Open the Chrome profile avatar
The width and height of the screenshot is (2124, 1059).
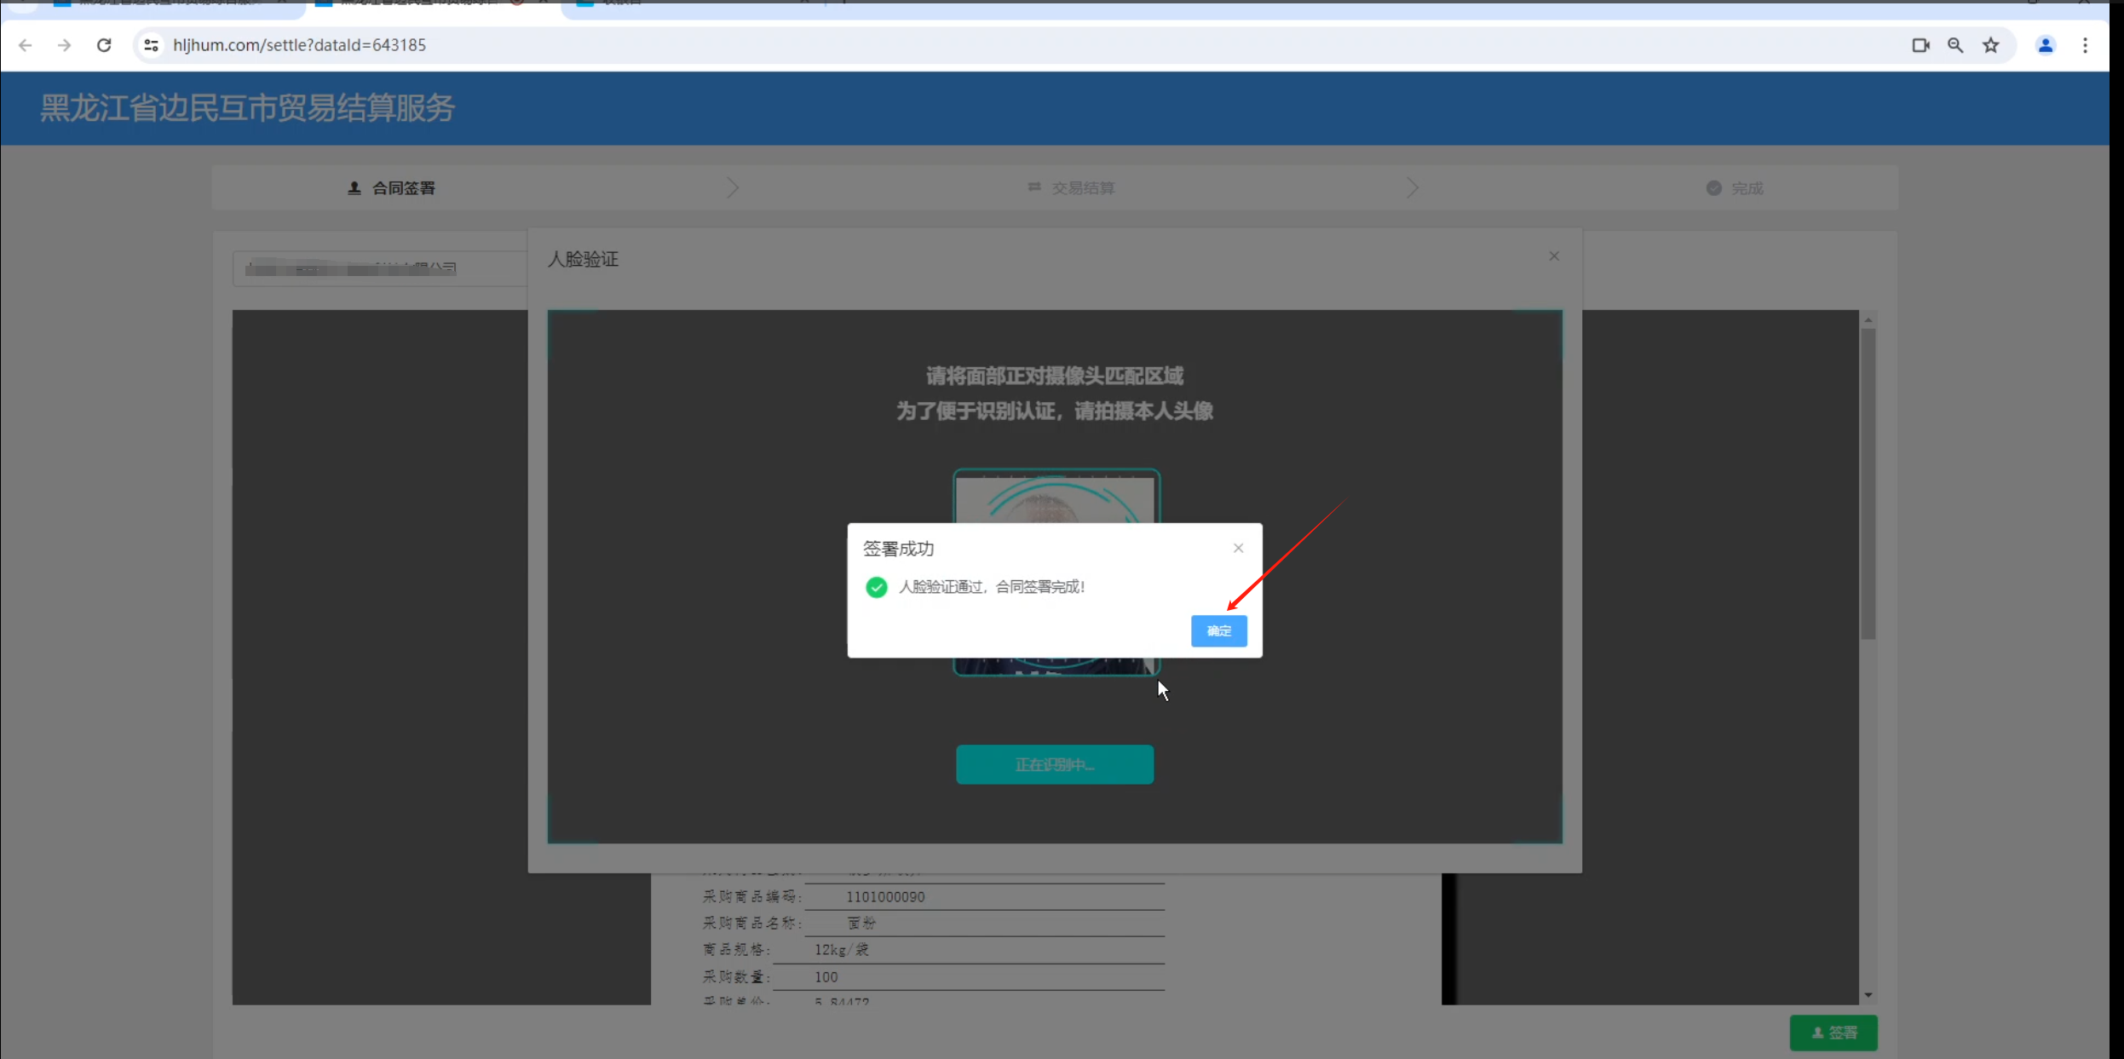(2045, 45)
